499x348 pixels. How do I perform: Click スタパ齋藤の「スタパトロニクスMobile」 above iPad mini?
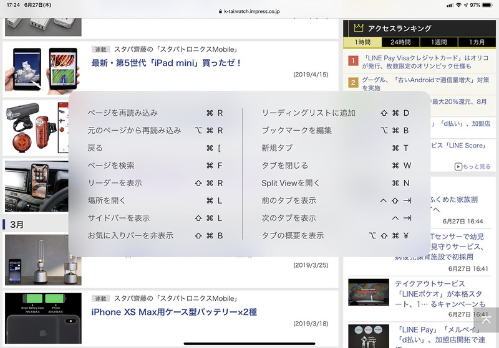point(177,50)
